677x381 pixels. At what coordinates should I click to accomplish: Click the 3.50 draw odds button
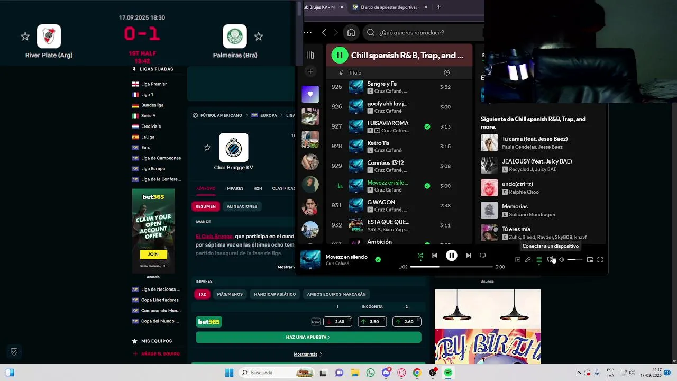pyautogui.click(x=372, y=322)
